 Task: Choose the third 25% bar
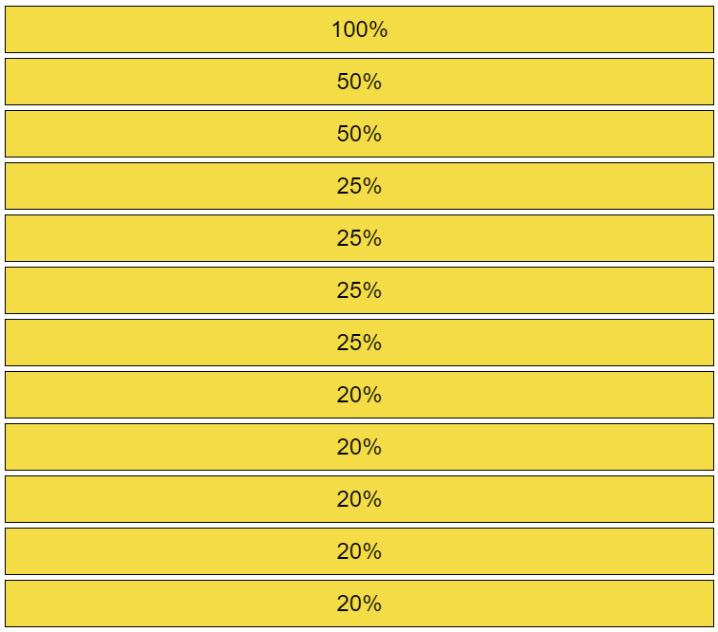tap(359, 290)
